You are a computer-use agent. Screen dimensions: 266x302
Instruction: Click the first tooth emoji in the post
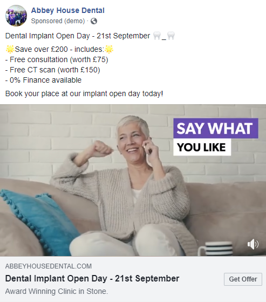(x=157, y=36)
